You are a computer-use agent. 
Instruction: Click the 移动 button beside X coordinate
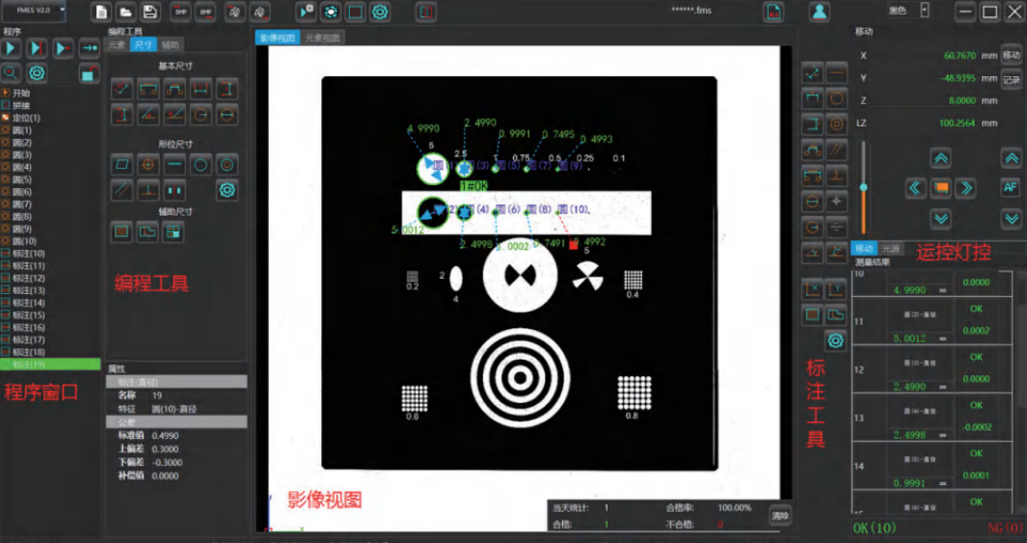pyautogui.click(x=1012, y=55)
